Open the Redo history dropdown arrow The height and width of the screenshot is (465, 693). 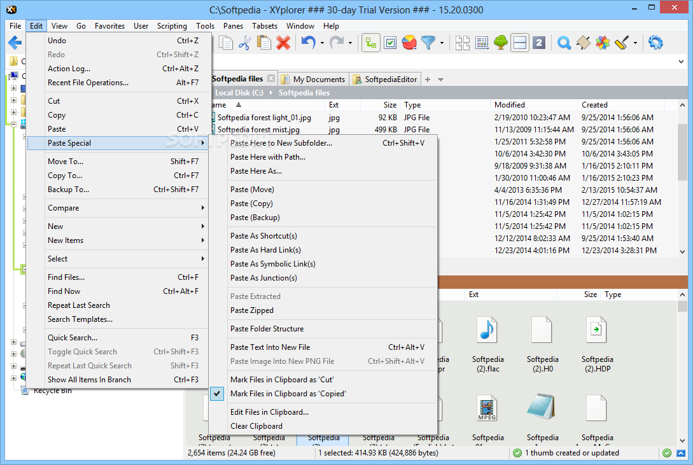(x=350, y=43)
